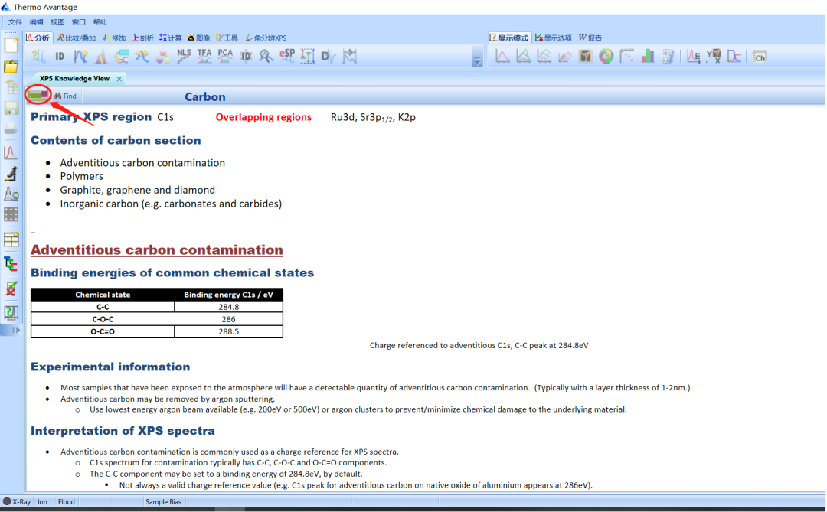Image resolution: width=827 pixels, height=512 pixels.
Task: Click the Ion status entry
Action: (42, 501)
